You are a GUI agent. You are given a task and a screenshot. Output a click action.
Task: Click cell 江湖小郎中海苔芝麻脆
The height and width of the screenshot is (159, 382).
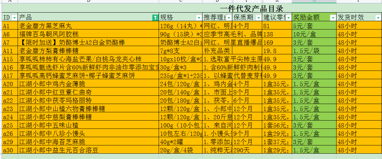[x=88, y=142]
